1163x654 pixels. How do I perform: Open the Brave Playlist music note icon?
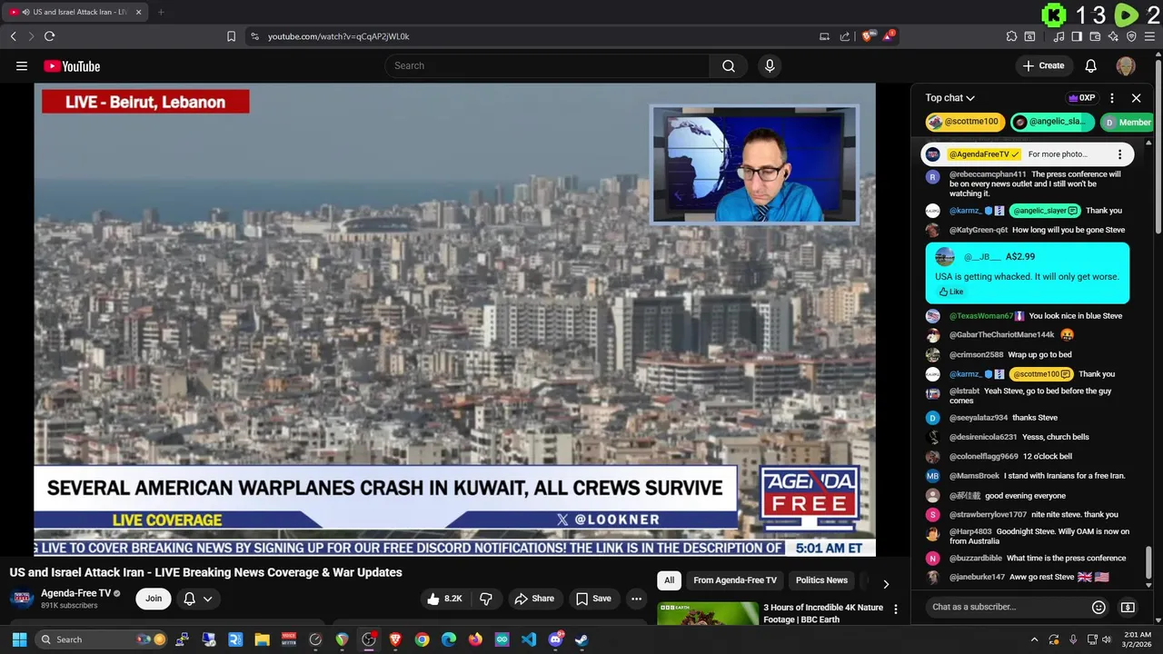tap(1059, 36)
